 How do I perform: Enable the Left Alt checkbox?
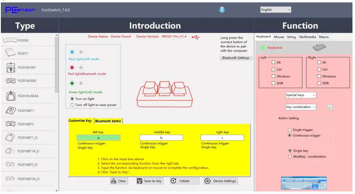tap(273, 62)
